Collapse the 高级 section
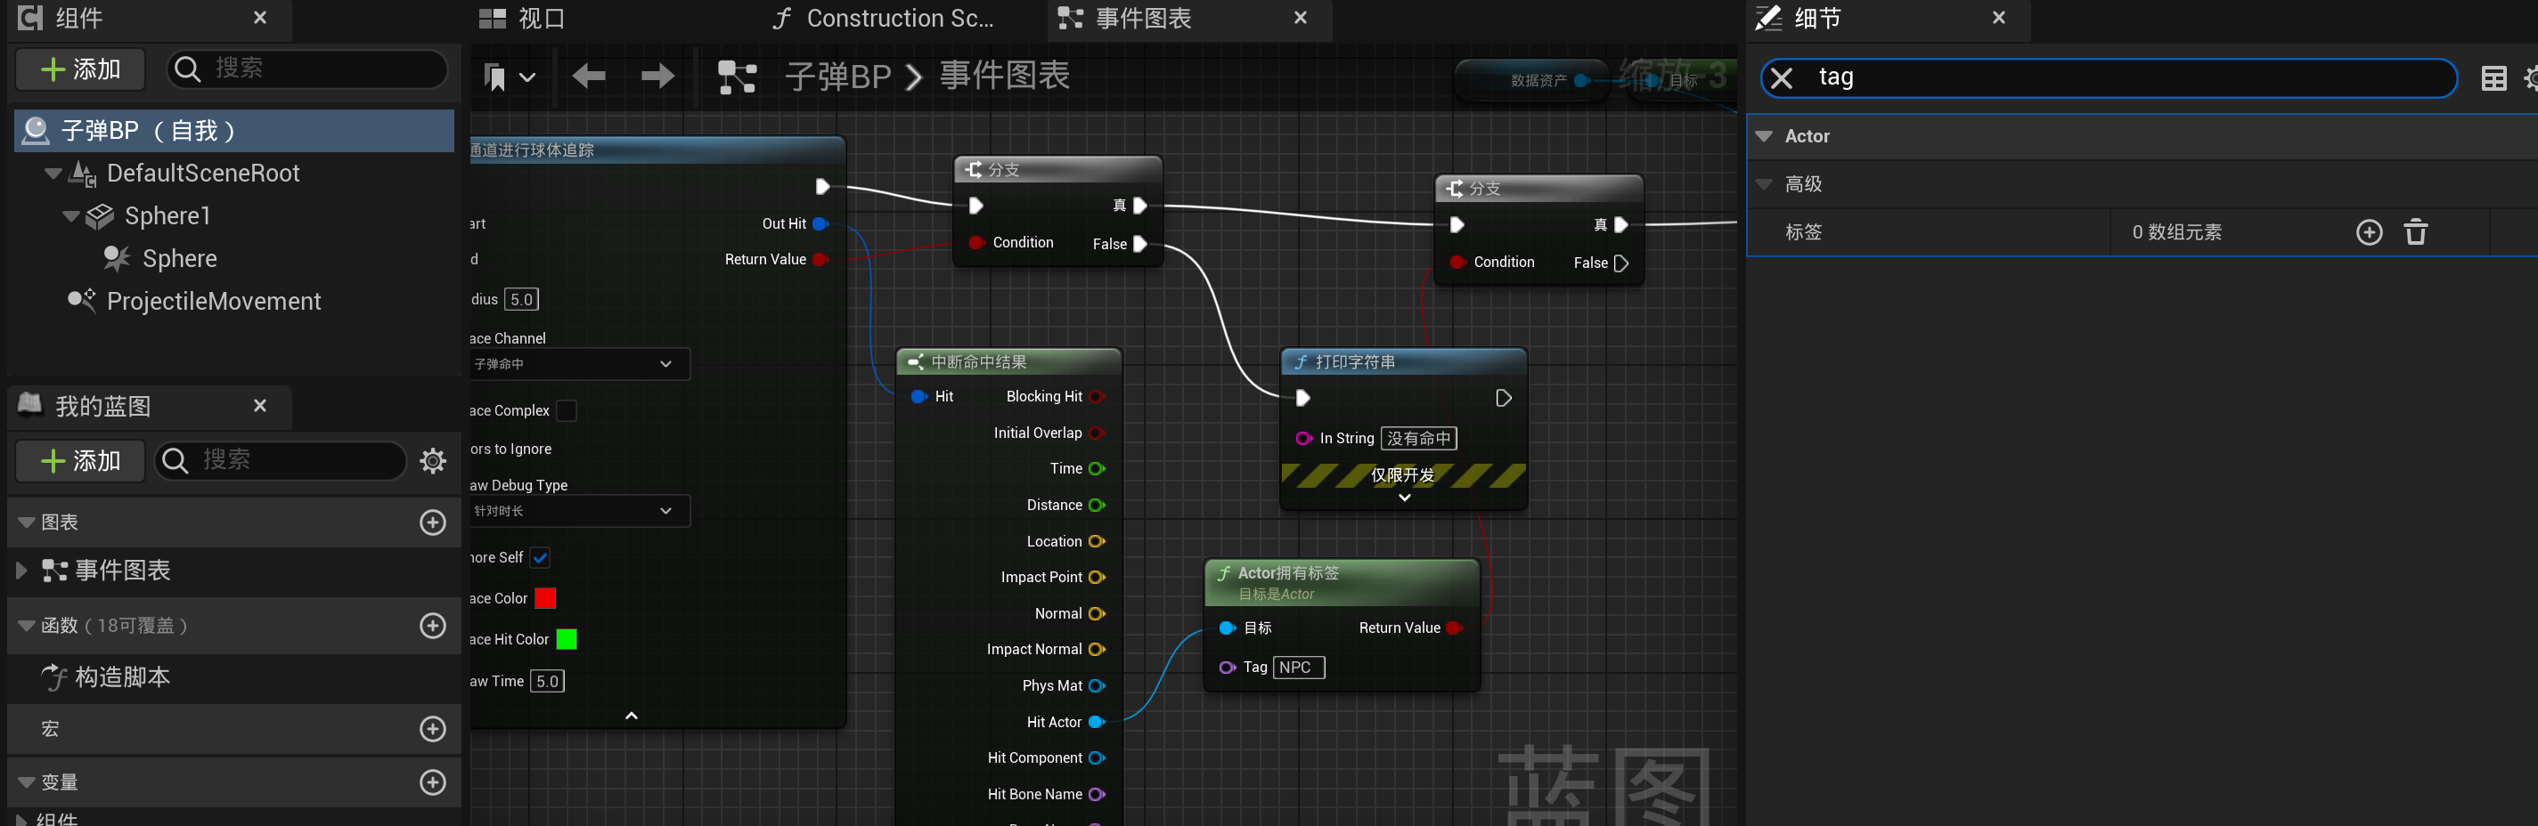Viewport: 2538px width, 826px height. (x=1764, y=184)
